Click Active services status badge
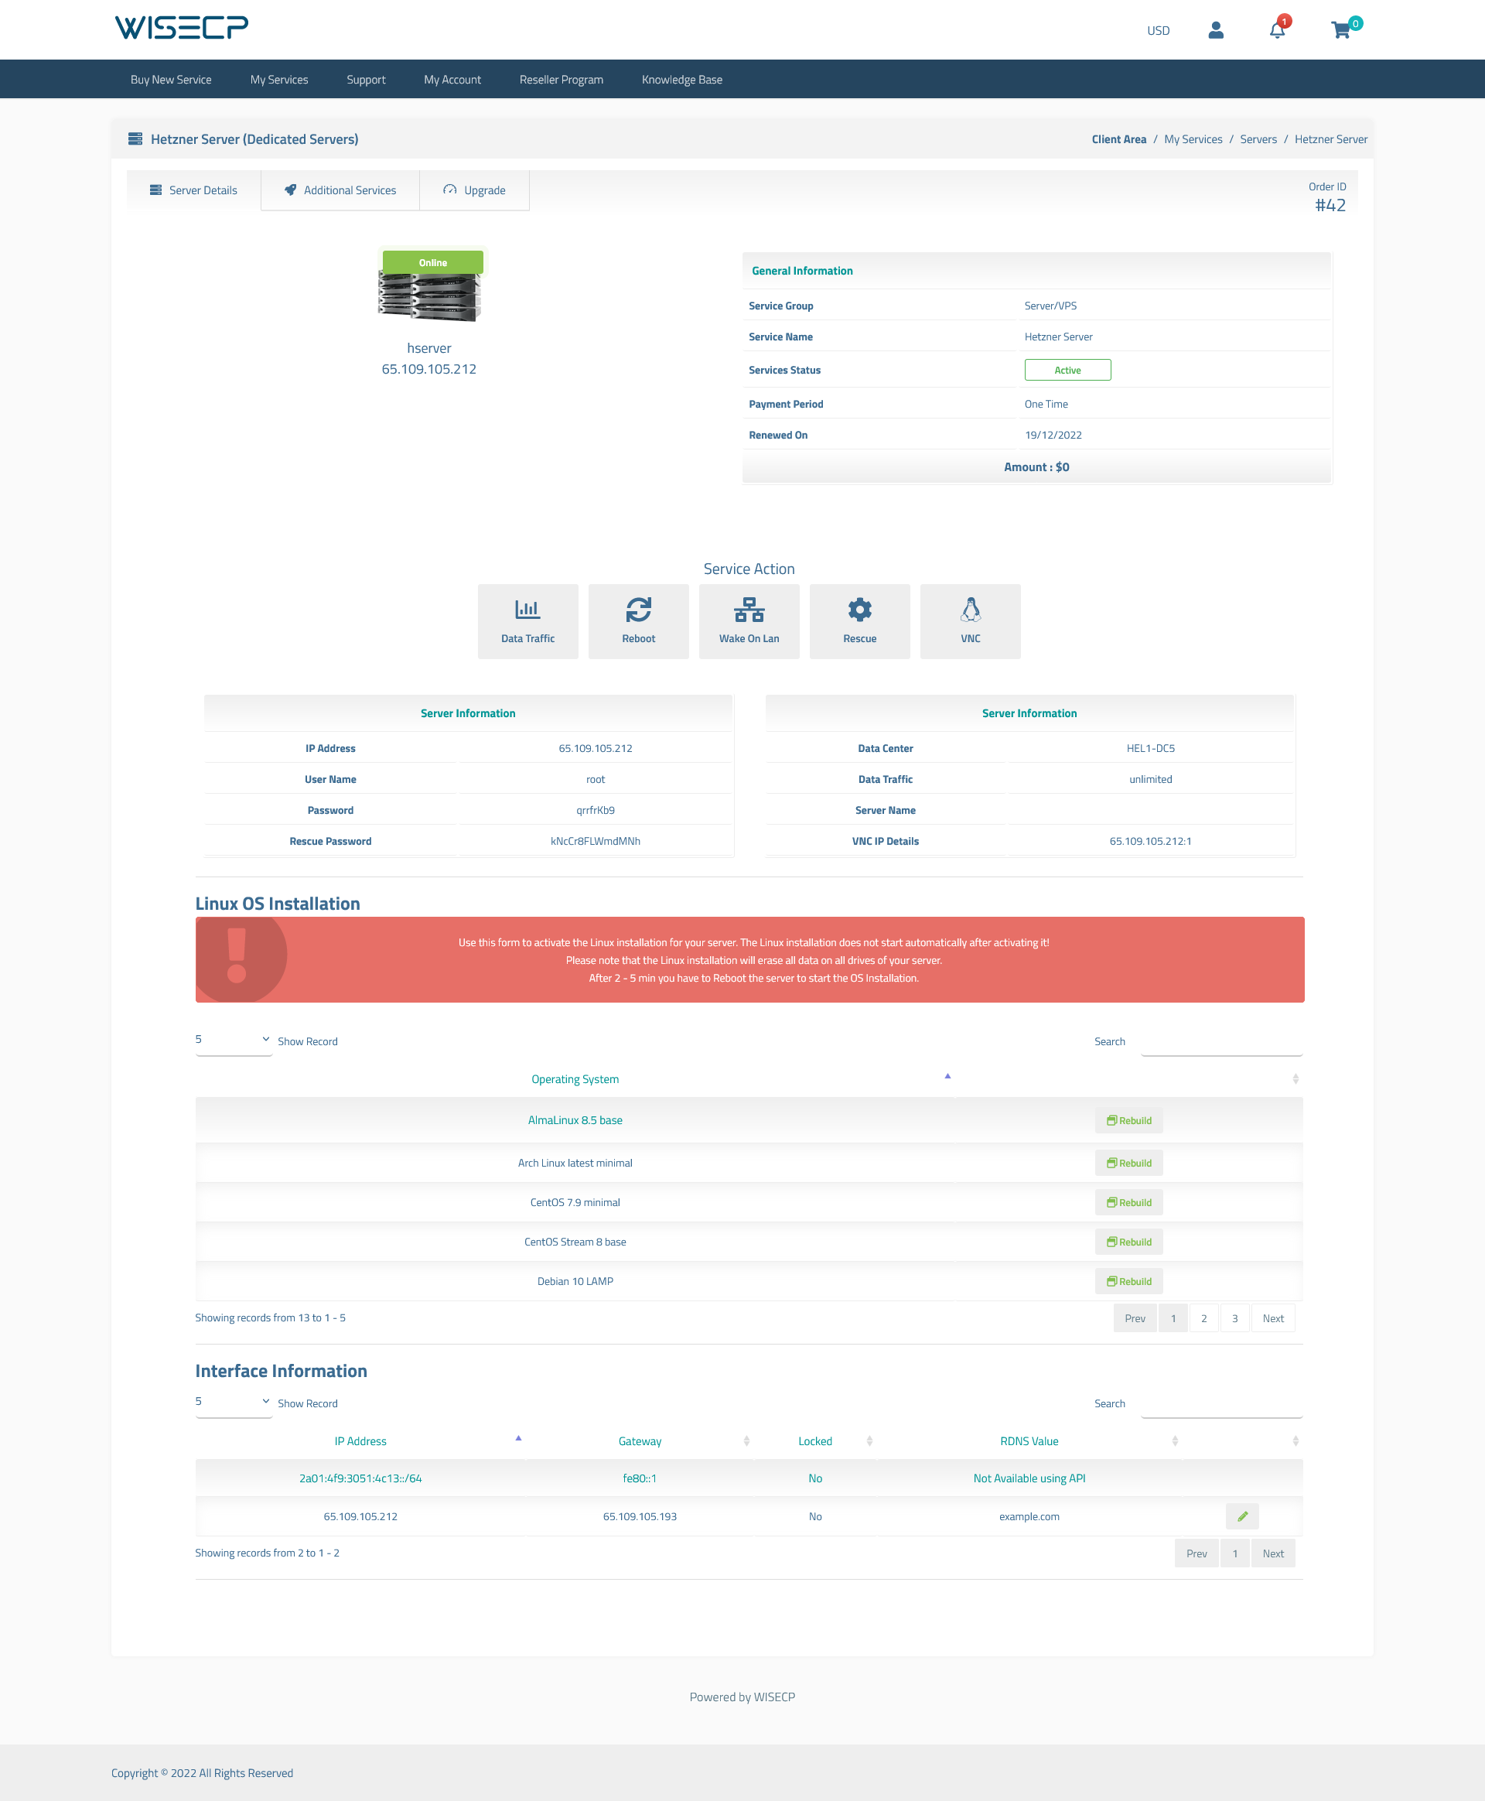This screenshot has height=1801, width=1485. [1067, 370]
